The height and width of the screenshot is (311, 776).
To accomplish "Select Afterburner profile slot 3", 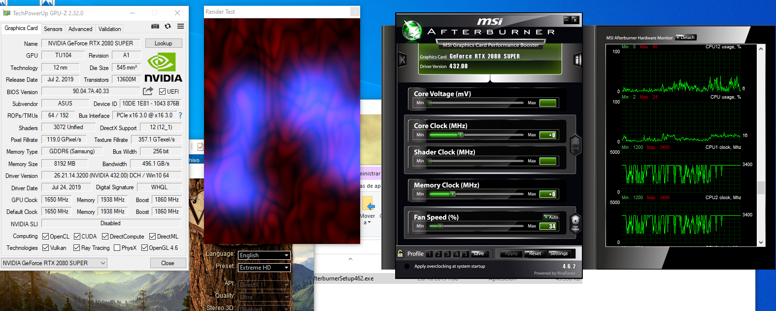I will (x=447, y=254).
